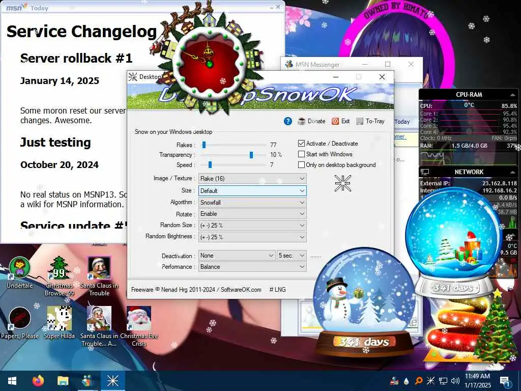Collapse the NETWORK gadget with its arrow
521x391 pixels.
coord(512,172)
